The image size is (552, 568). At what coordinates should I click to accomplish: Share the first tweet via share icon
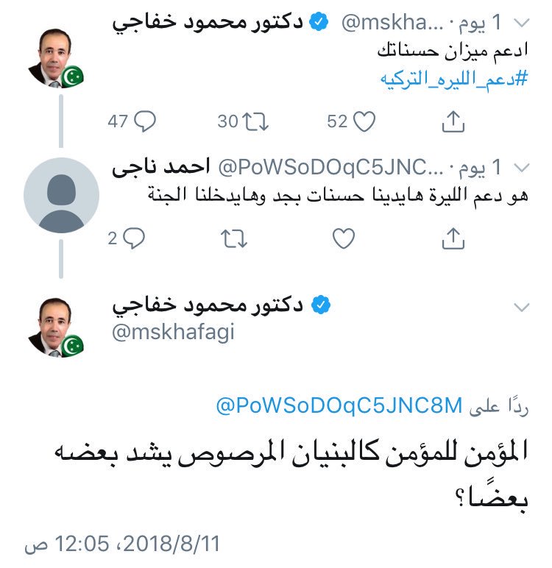pyautogui.click(x=453, y=121)
